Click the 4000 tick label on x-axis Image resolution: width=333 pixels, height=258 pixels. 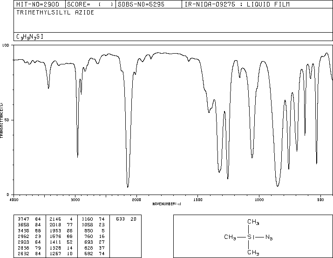[14, 200]
